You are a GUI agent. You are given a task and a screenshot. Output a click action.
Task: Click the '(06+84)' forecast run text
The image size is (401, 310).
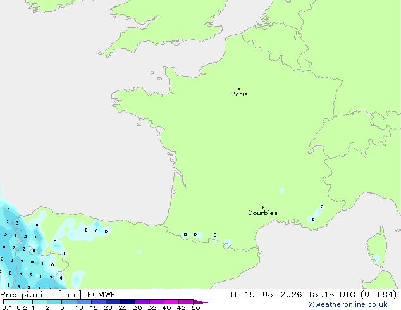point(378,295)
